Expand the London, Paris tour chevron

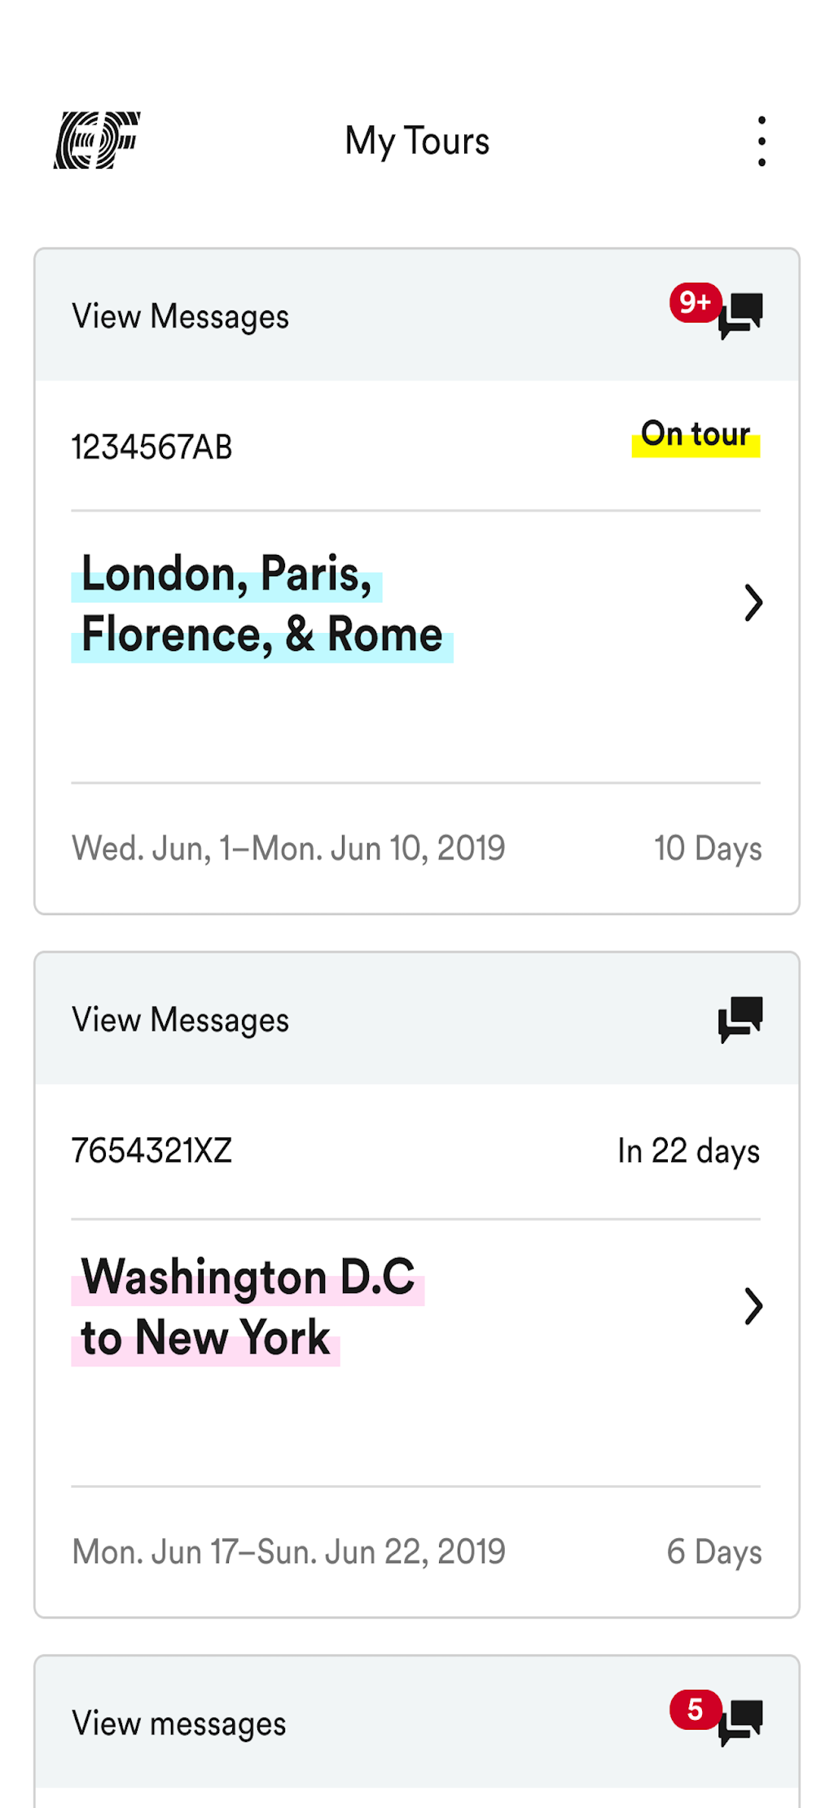click(x=753, y=603)
